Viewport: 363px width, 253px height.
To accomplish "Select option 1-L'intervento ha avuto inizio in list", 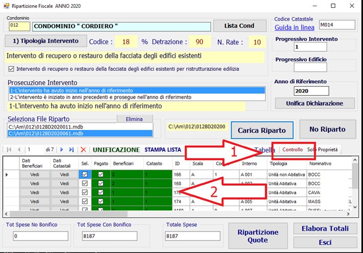I will (137, 91).
